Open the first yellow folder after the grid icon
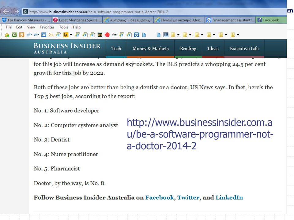 click(173, 35)
